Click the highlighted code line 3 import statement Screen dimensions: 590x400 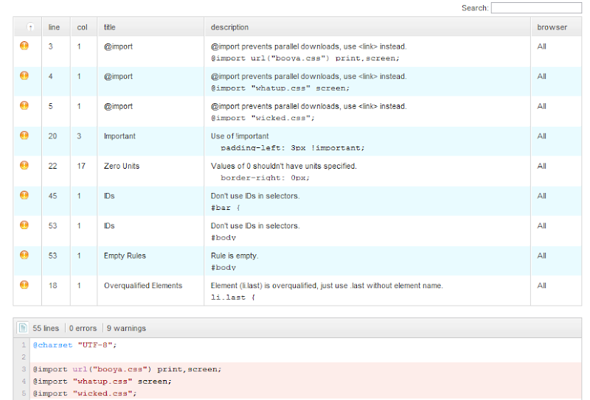(x=127, y=369)
